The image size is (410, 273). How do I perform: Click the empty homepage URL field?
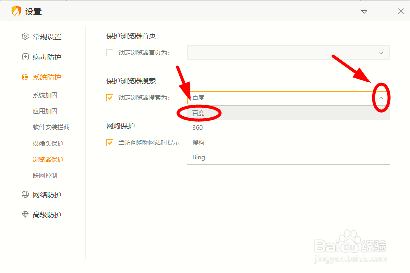(x=289, y=53)
